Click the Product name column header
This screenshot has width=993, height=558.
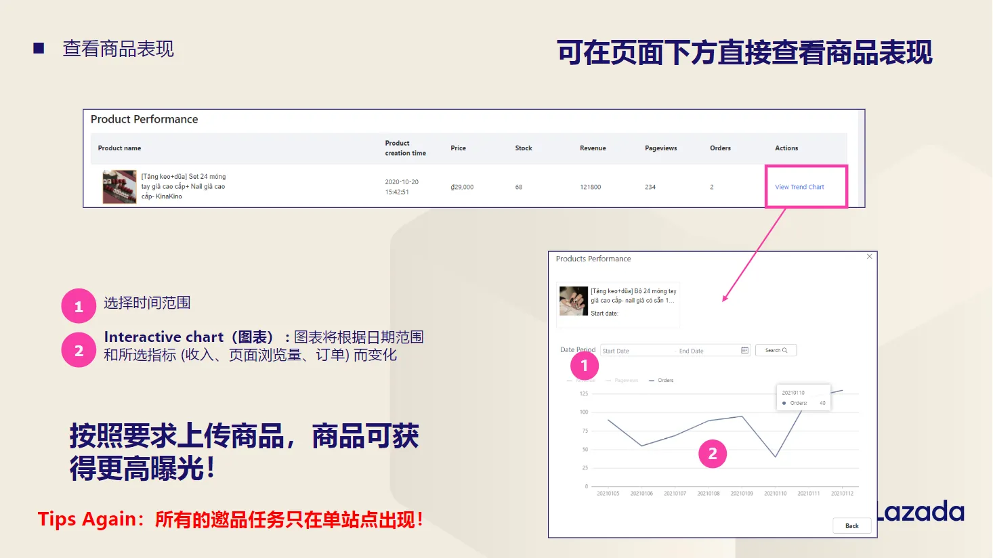(119, 148)
